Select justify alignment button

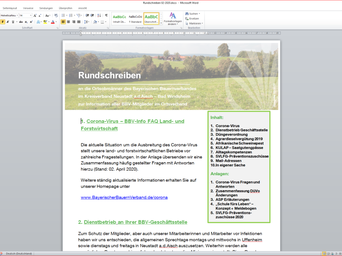[x=79, y=22]
